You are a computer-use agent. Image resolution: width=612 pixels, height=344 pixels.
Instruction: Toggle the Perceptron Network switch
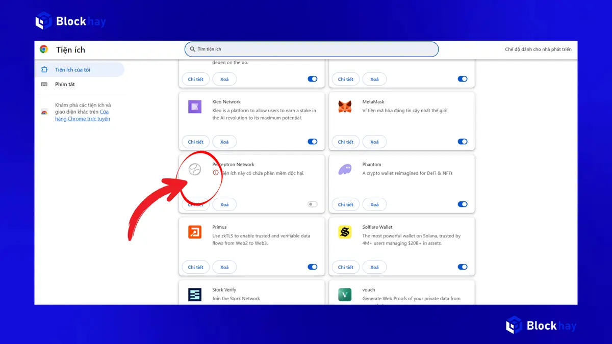(x=313, y=204)
